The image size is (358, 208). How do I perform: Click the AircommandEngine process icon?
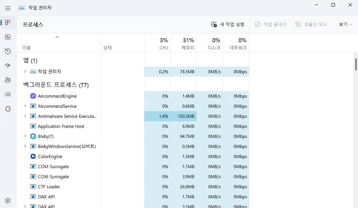tap(33, 96)
